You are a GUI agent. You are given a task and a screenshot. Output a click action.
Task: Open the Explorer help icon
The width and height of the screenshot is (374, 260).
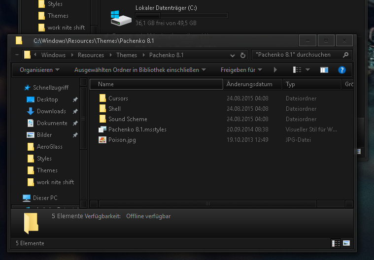pyautogui.click(x=341, y=70)
